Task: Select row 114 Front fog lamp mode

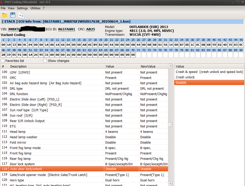Action: pyautogui.click(x=84, y=148)
